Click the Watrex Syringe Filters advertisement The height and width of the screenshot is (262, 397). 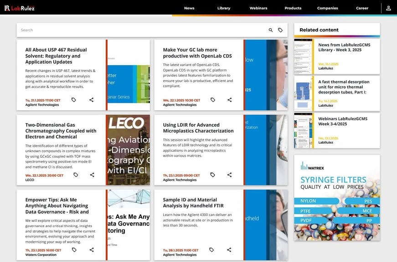pos(337,198)
